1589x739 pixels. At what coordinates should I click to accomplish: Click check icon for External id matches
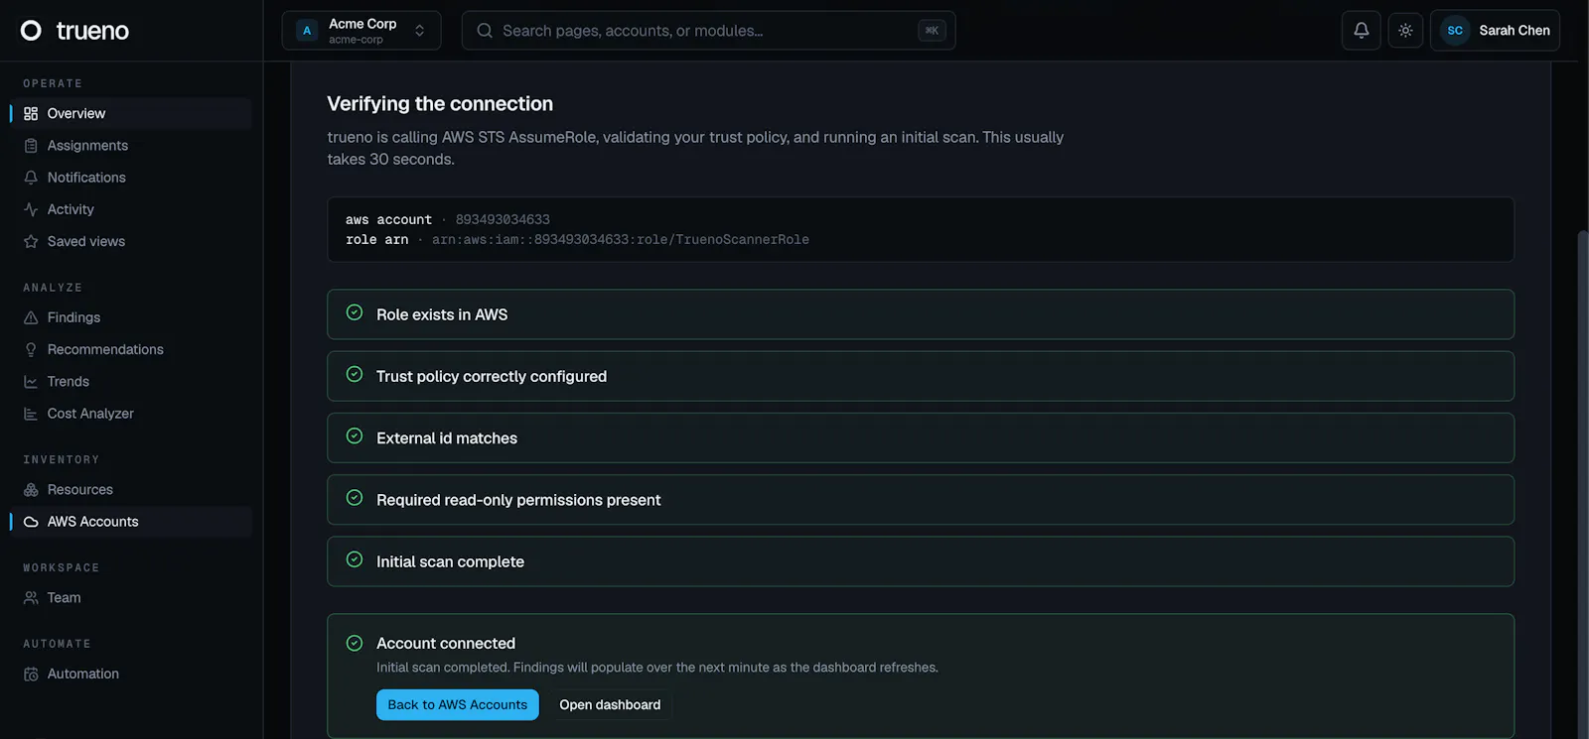(355, 436)
